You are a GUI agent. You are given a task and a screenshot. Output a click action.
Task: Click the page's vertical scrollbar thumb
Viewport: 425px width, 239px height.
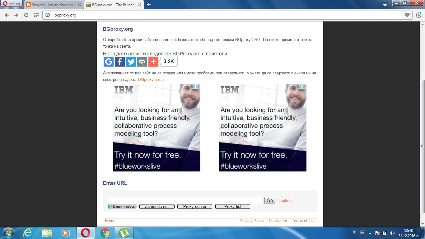(x=422, y=146)
